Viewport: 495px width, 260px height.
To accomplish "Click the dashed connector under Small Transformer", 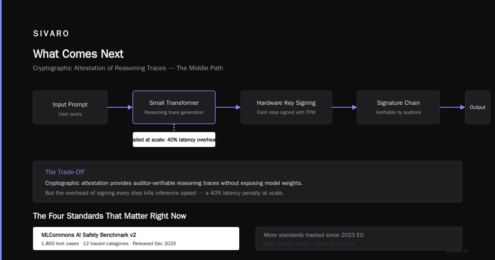I will (x=174, y=128).
